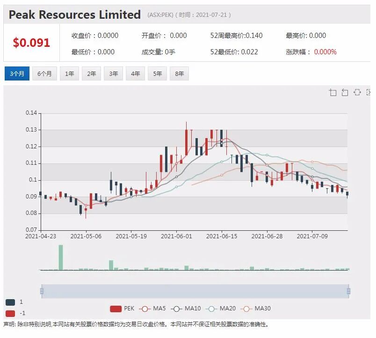Switch chart to 1年 range
Screen dimensions: 376x338
point(69,73)
